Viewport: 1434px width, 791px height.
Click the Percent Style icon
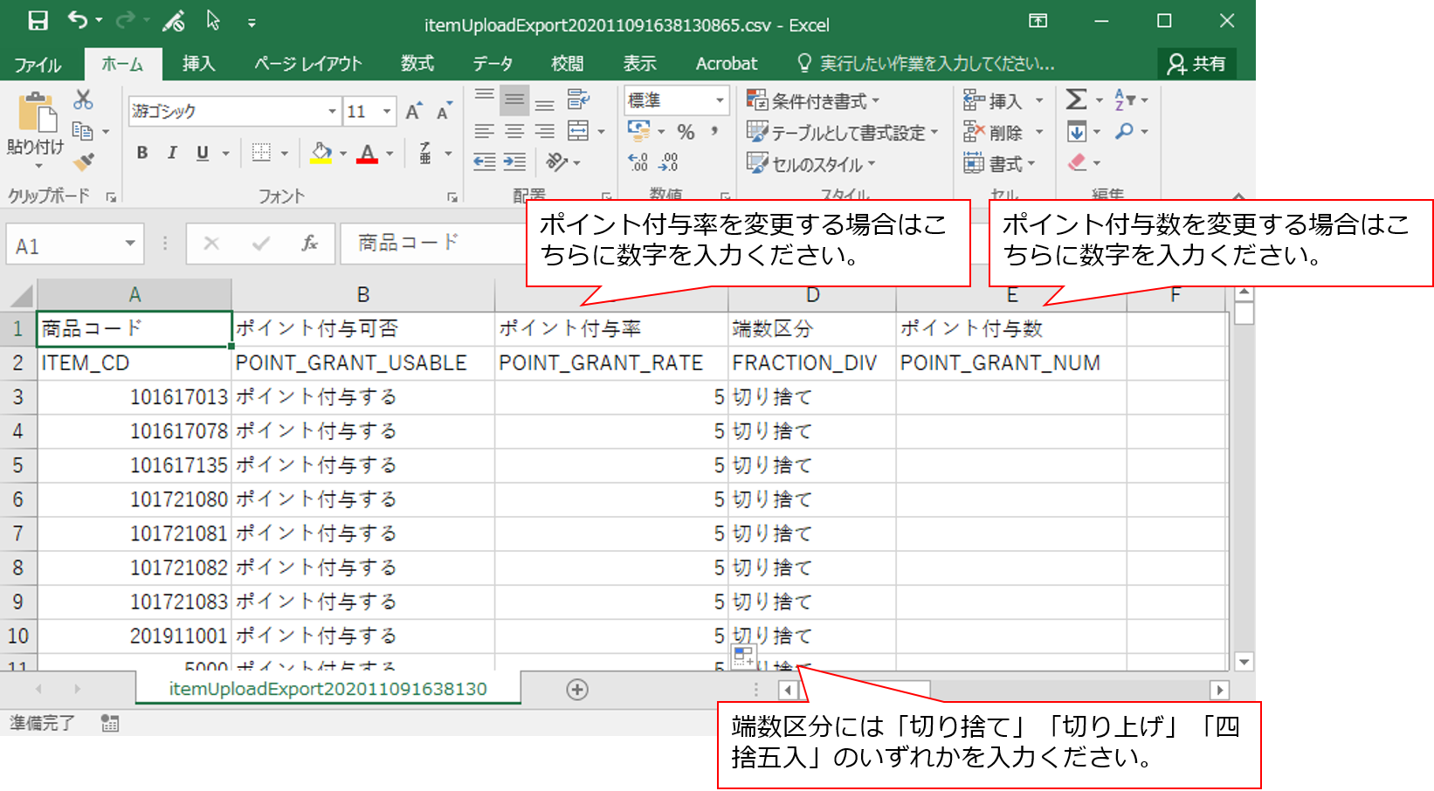pos(686,132)
